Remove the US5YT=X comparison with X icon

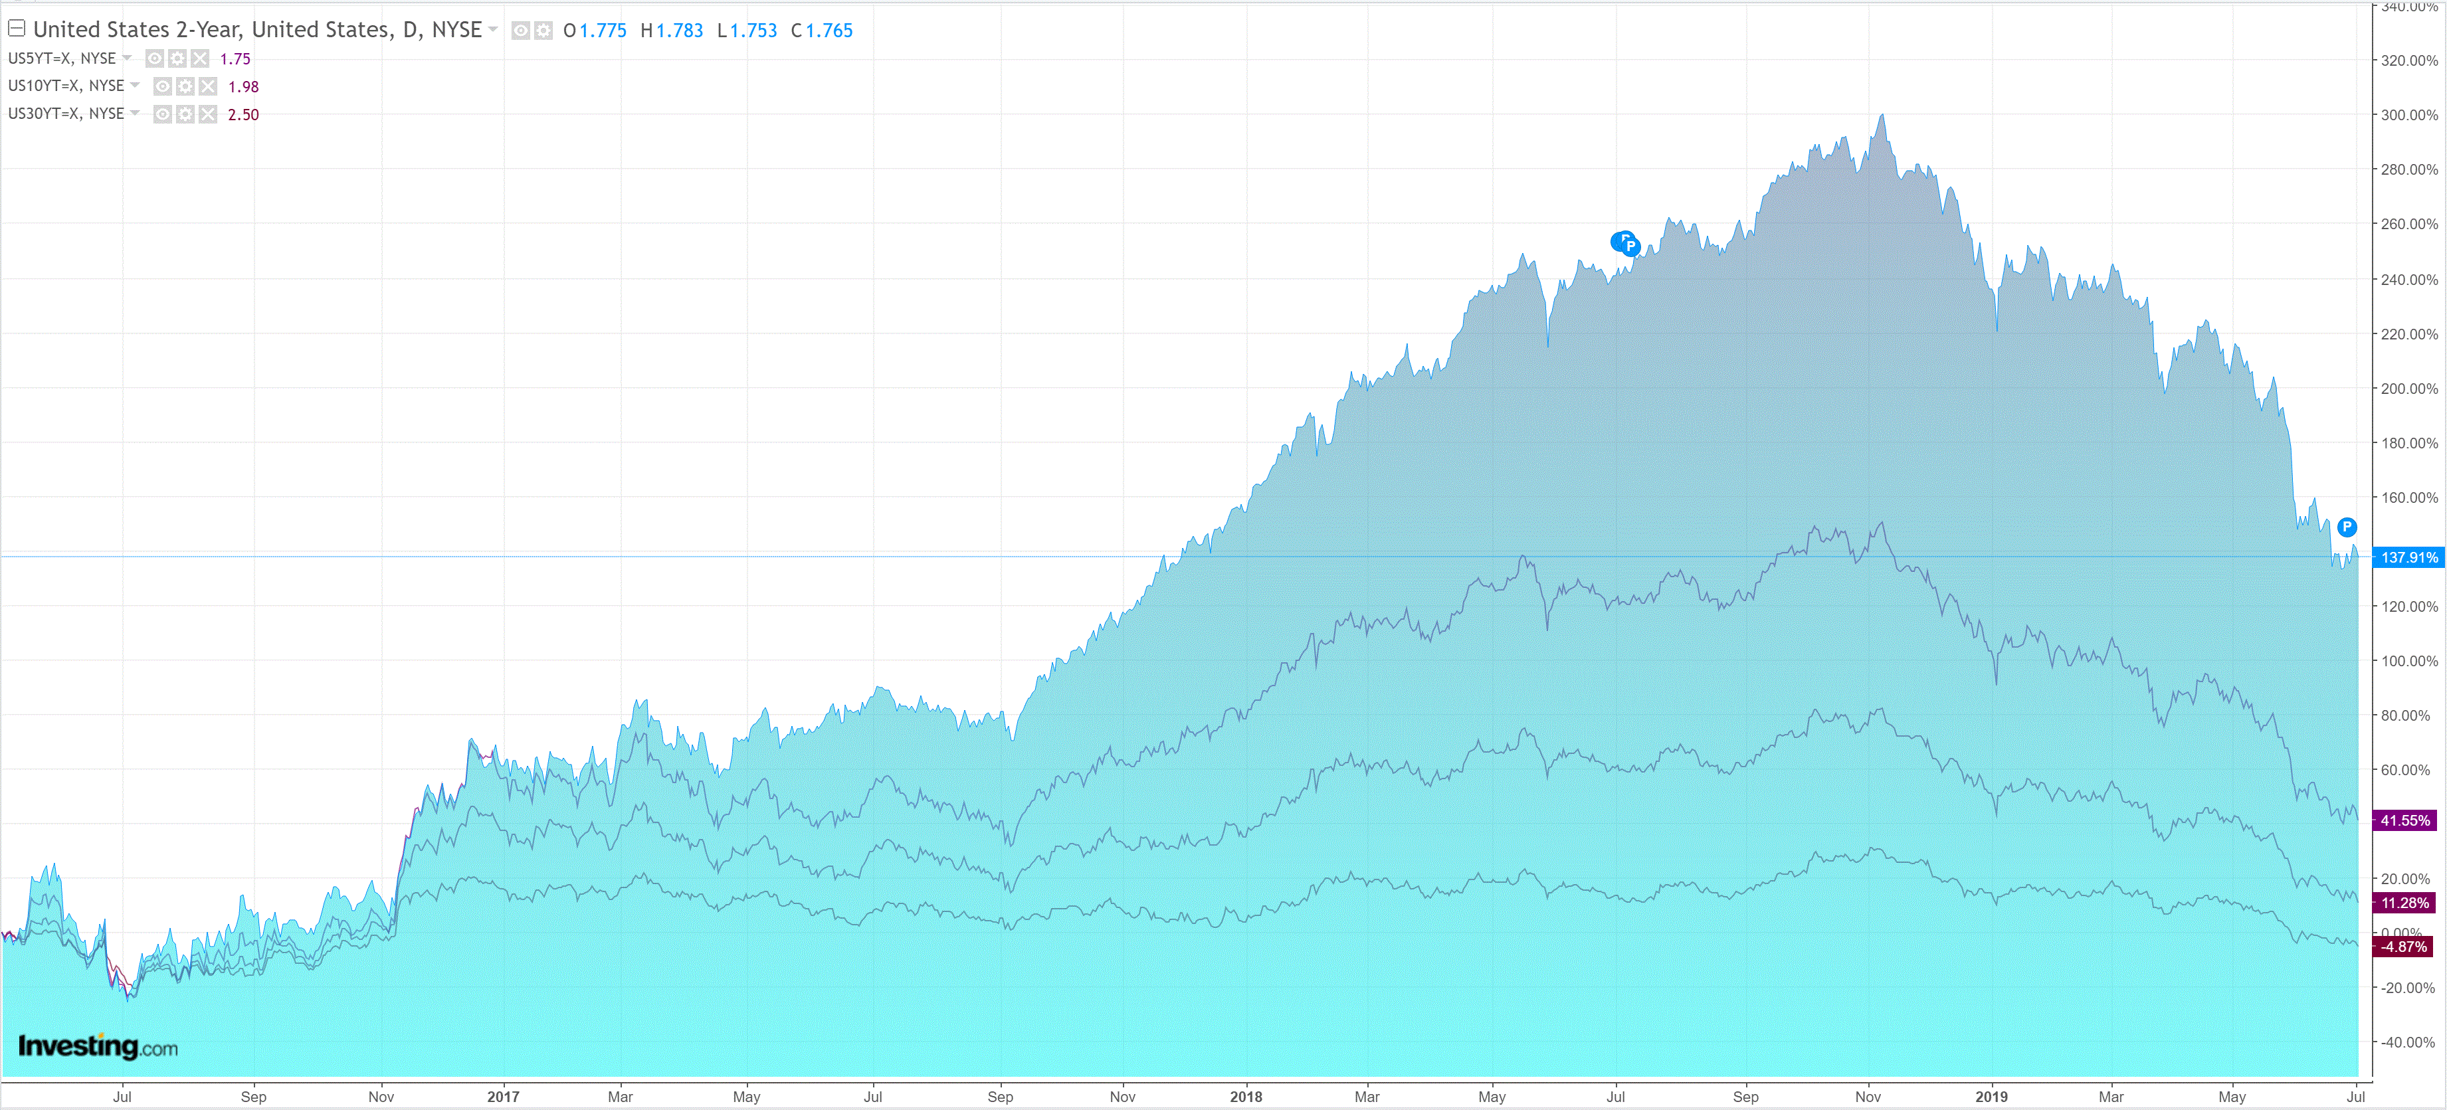pos(199,59)
